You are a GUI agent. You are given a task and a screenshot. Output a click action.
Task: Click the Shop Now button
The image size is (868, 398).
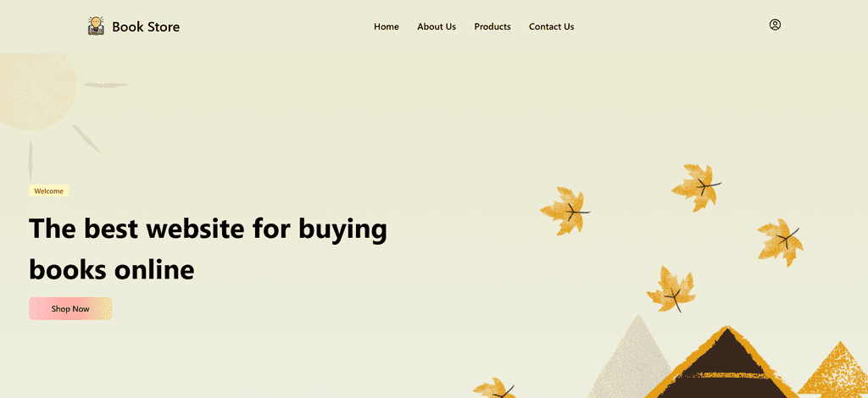70,308
